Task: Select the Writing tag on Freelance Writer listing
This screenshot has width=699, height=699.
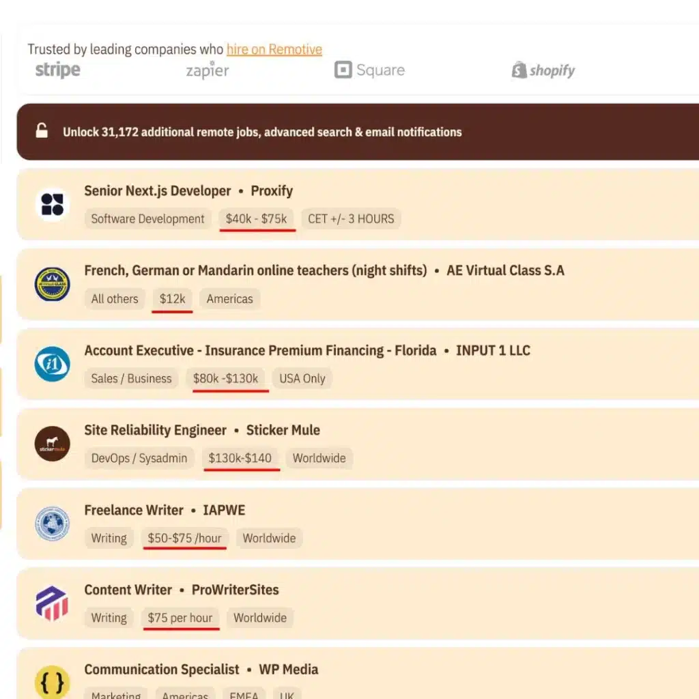Action: coord(109,538)
